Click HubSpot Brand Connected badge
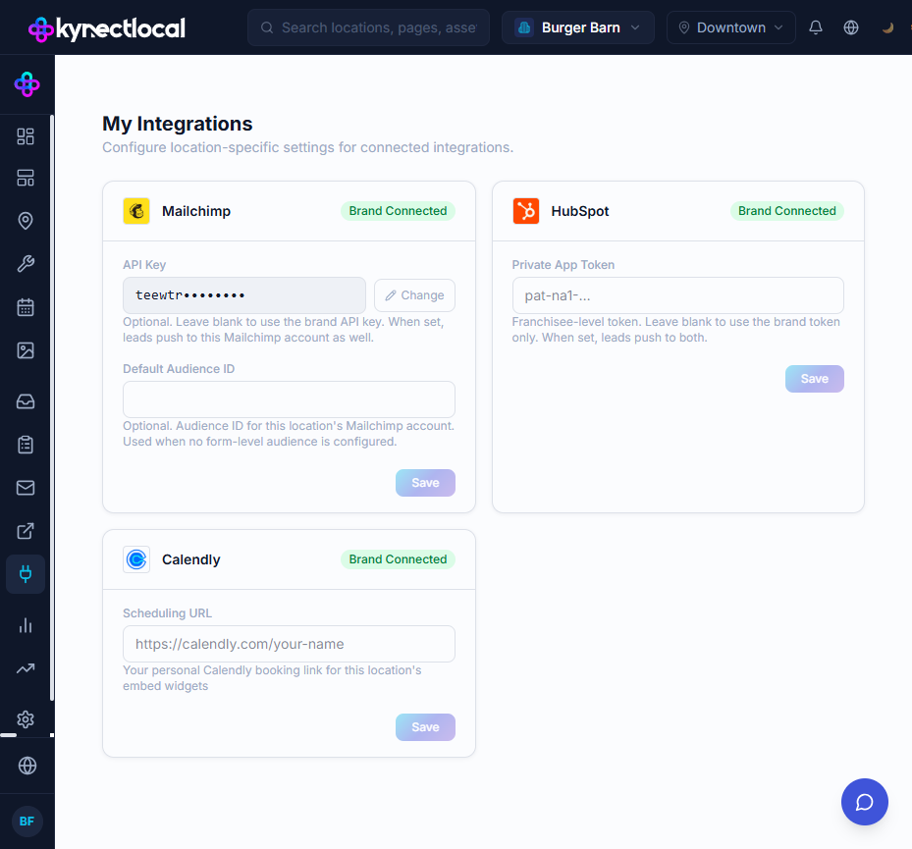Image resolution: width=912 pixels, height=849 pixels. [787, 211]
